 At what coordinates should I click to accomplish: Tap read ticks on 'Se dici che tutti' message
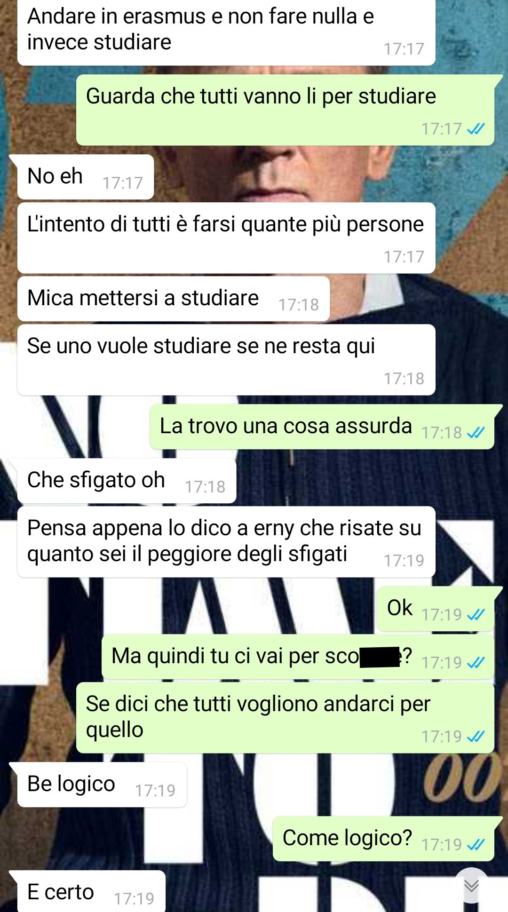click(476, 737)
